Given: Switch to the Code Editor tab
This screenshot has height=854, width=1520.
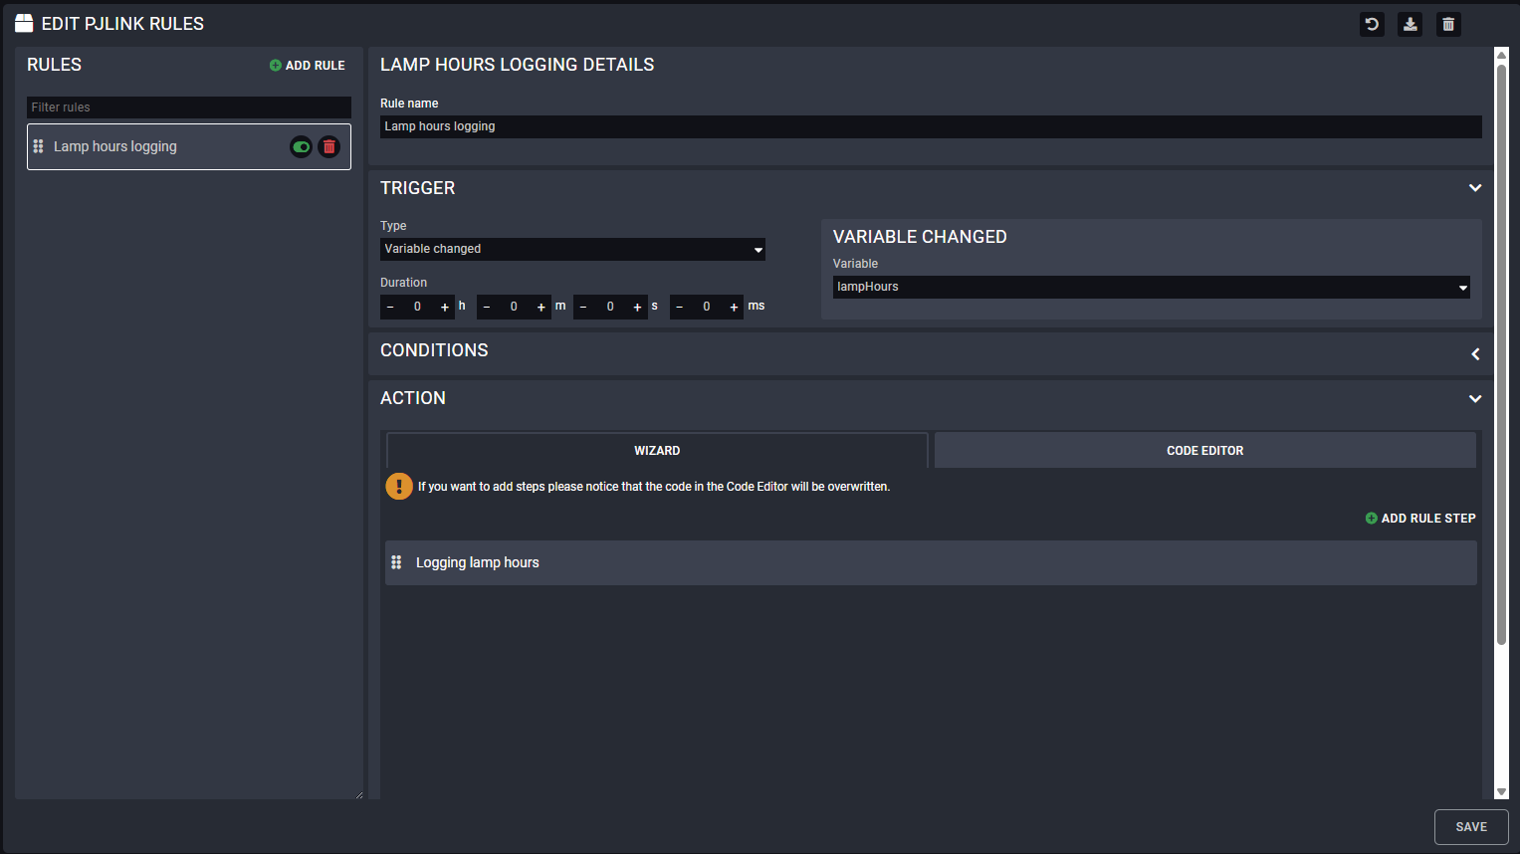Looking at the screenshot, I should tap(1204, 451).
